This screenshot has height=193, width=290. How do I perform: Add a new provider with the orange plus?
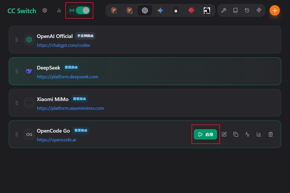[x=275, y=10]
